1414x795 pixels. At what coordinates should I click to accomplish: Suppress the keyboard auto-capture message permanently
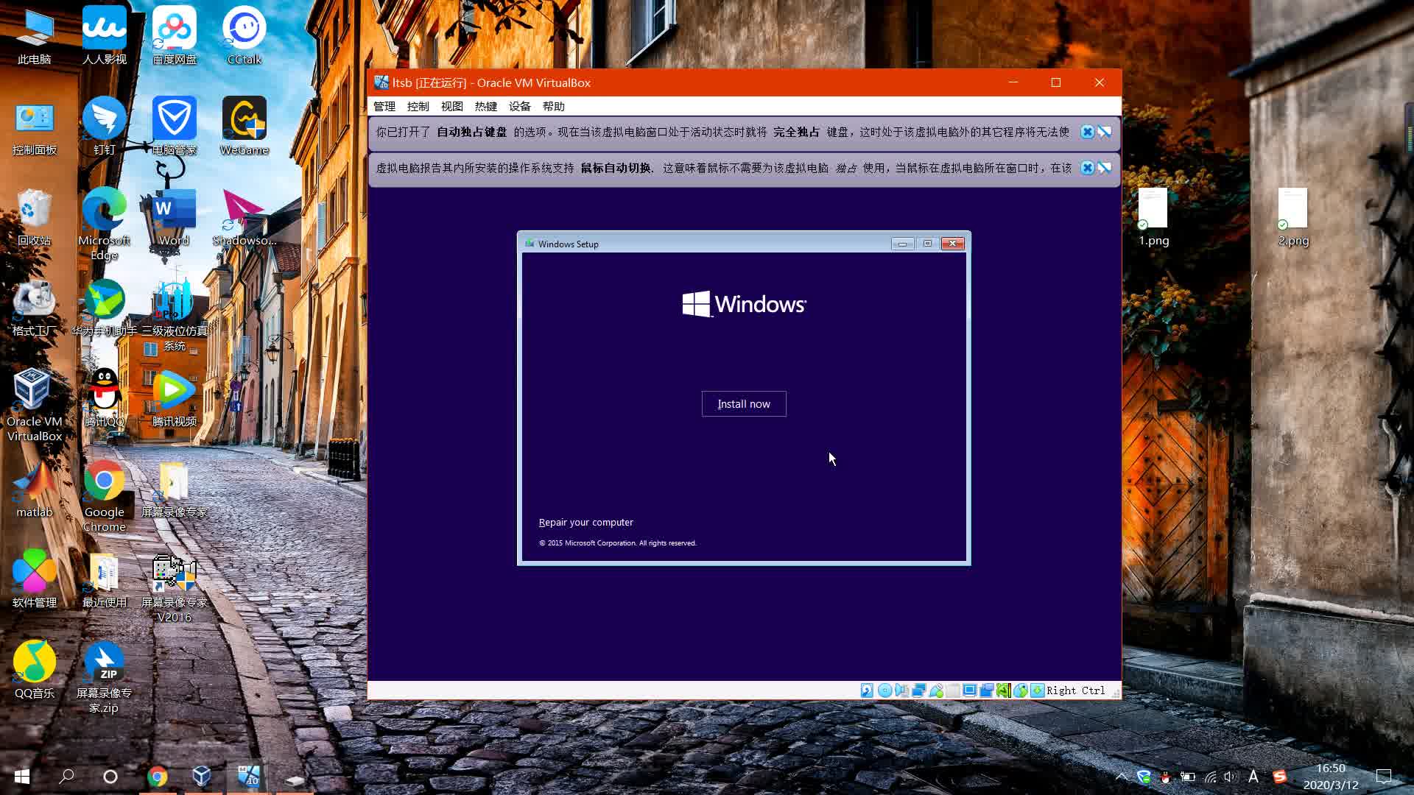[x=1105, y=132]
